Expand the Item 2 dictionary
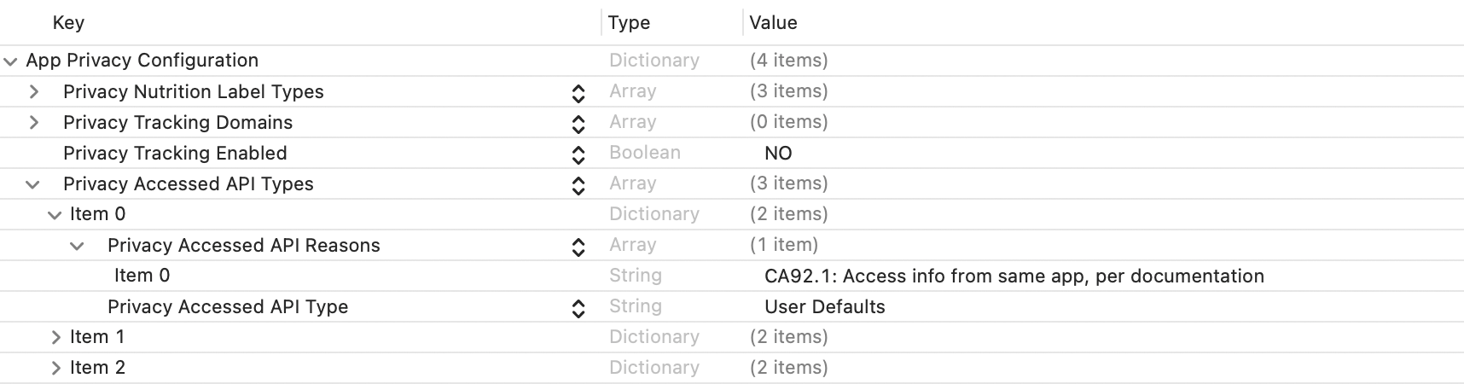The width and height of the screenshot is (1464, 384). (x=55, y=368)
